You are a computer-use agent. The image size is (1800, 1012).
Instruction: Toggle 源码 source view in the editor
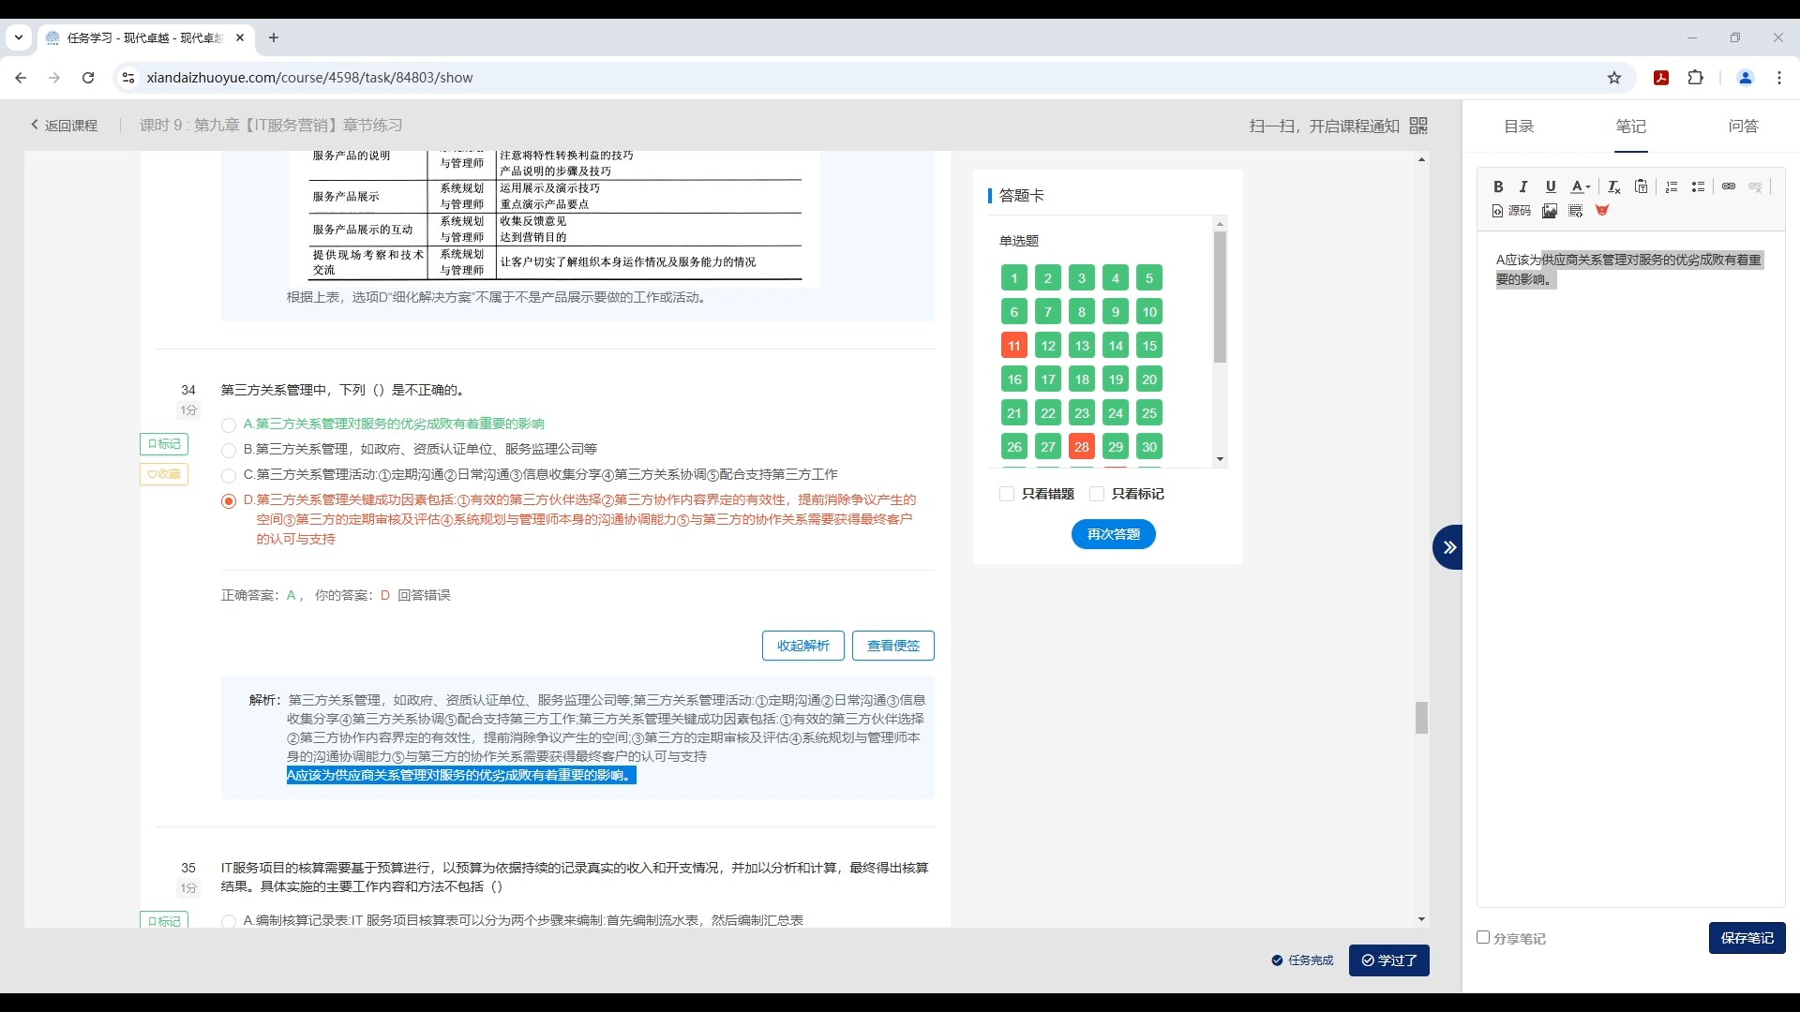[x=1511, y=211]
